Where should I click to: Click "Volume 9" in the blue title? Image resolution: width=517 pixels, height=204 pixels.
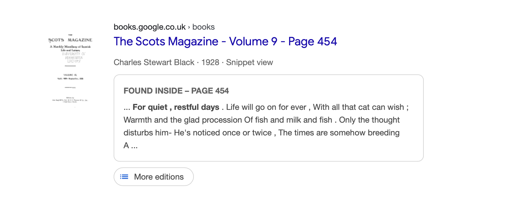(253, 42)
